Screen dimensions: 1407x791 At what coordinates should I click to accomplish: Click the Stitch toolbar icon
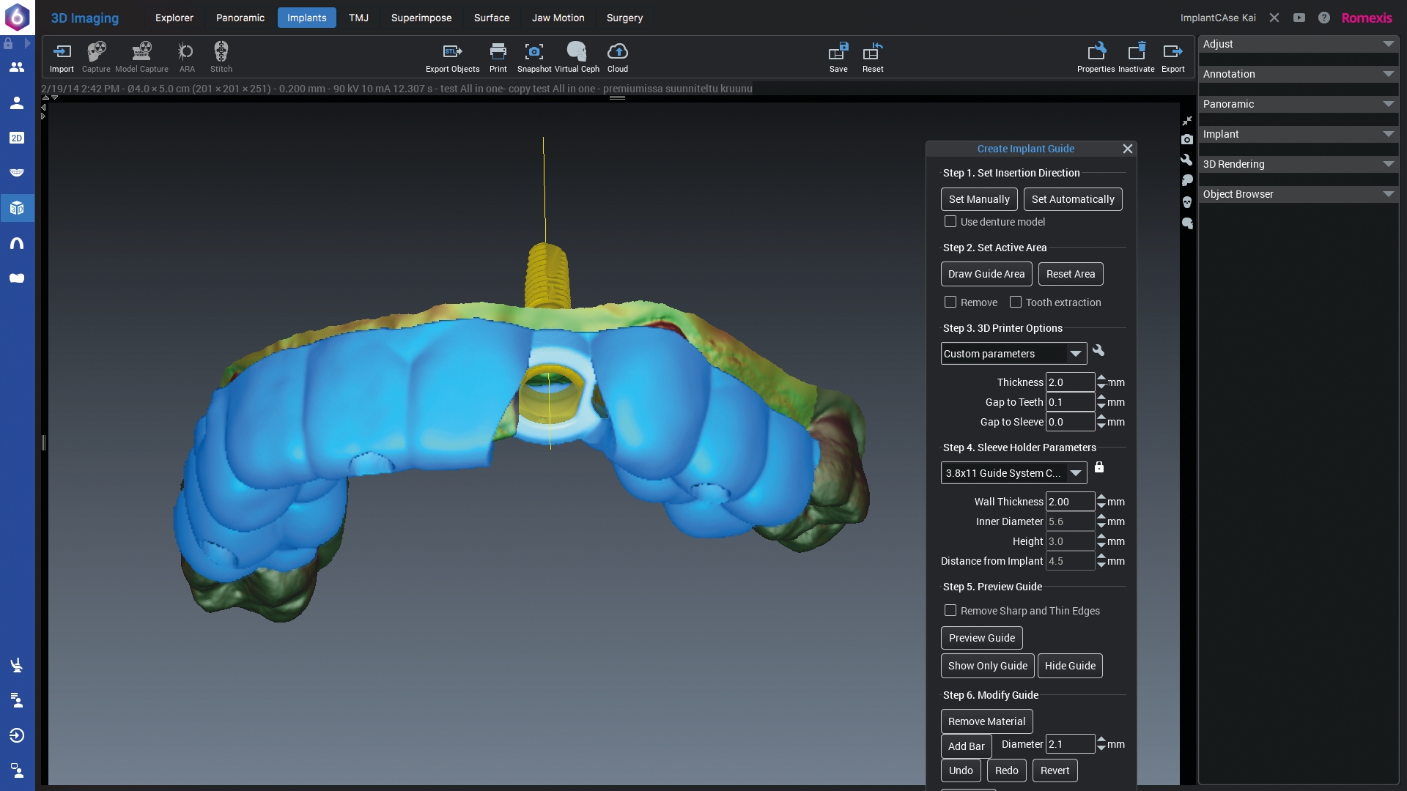pyautogui.click(x=221, y=57)
